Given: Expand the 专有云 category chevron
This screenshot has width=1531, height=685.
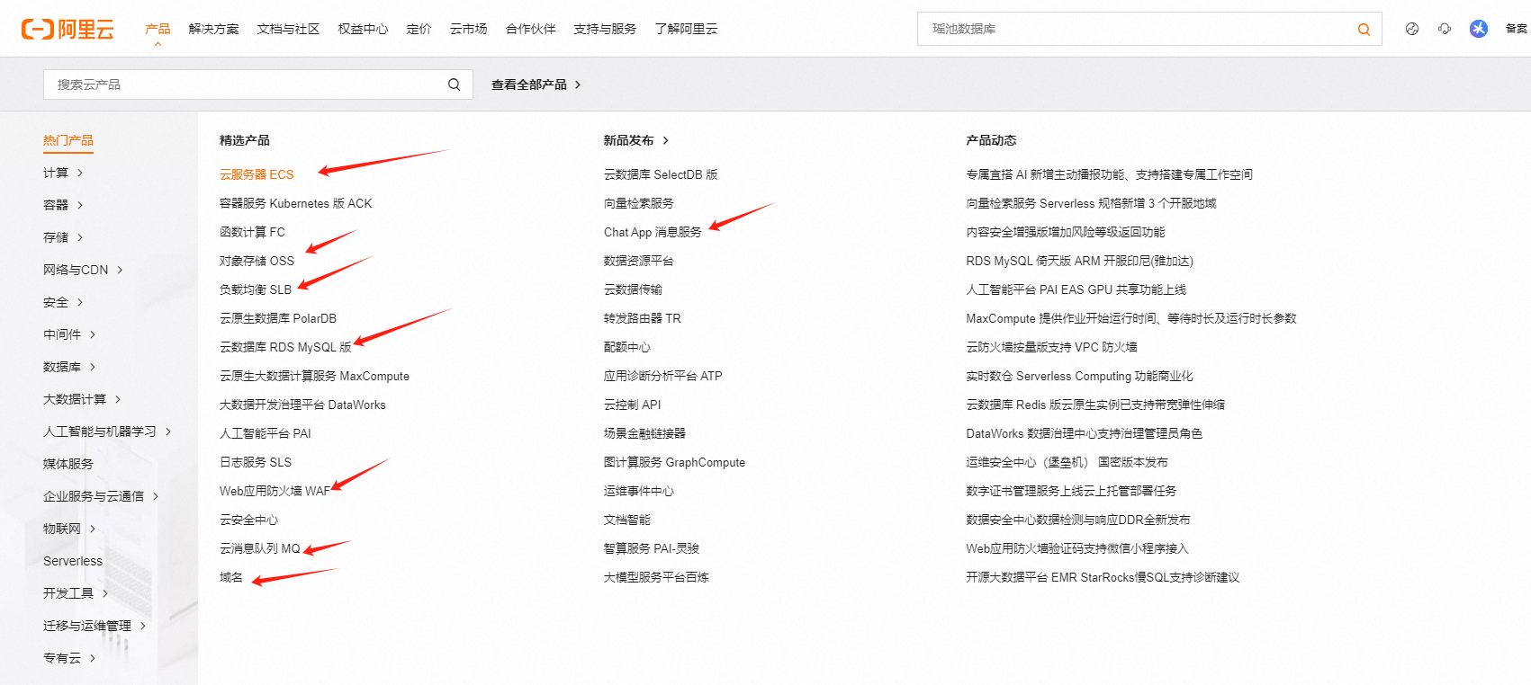Looking at the screenshot, I should click(93, 658).
